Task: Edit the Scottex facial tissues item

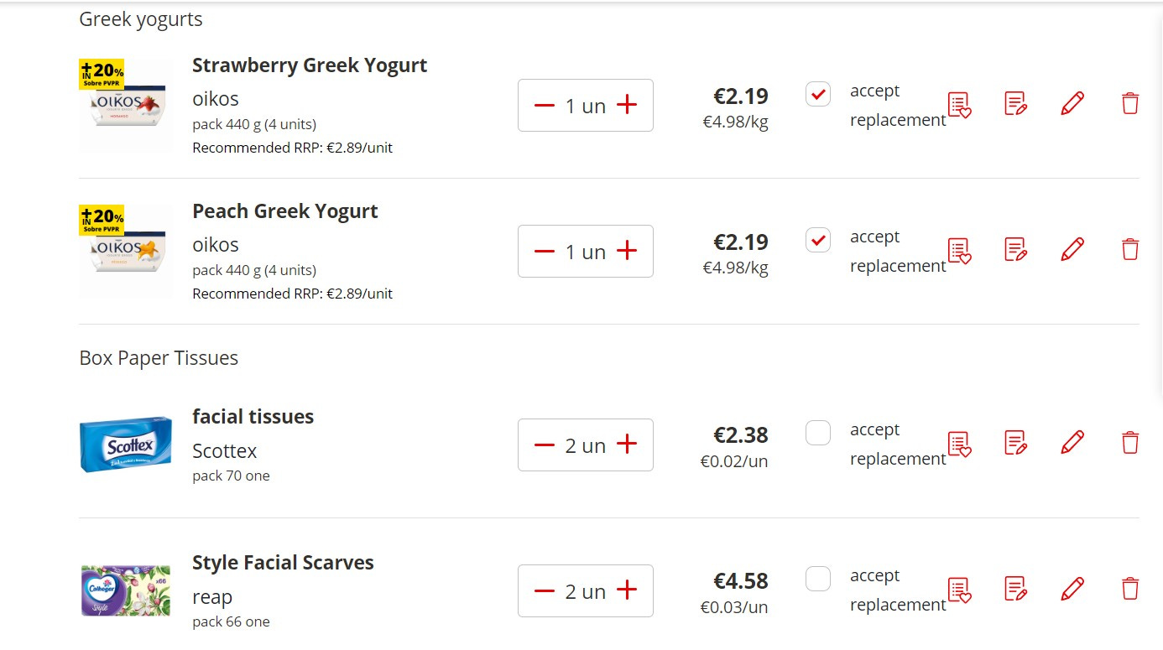Action: tap(1072, 442)
